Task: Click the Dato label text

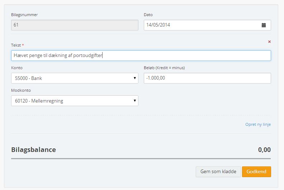Action: 148,15
